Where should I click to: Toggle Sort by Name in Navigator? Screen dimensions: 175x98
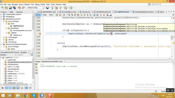[x=26, y=88]
